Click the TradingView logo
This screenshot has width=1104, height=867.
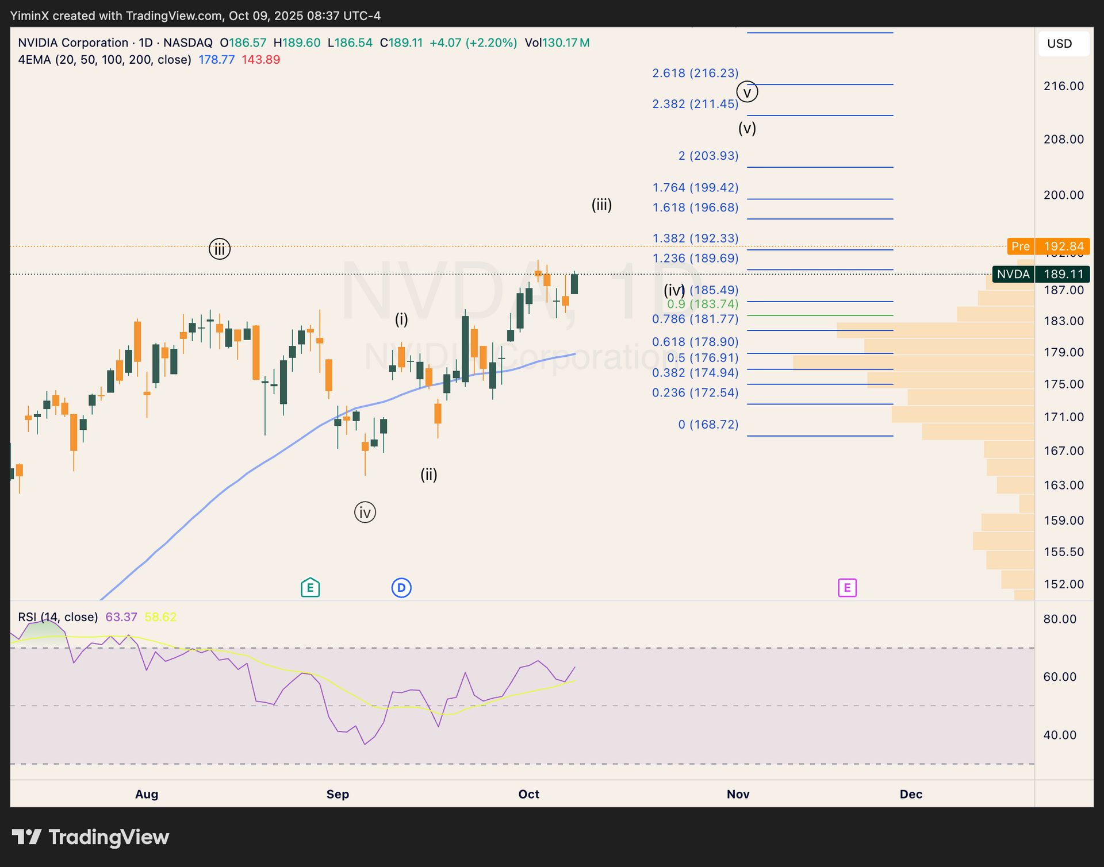click(90, 837)
